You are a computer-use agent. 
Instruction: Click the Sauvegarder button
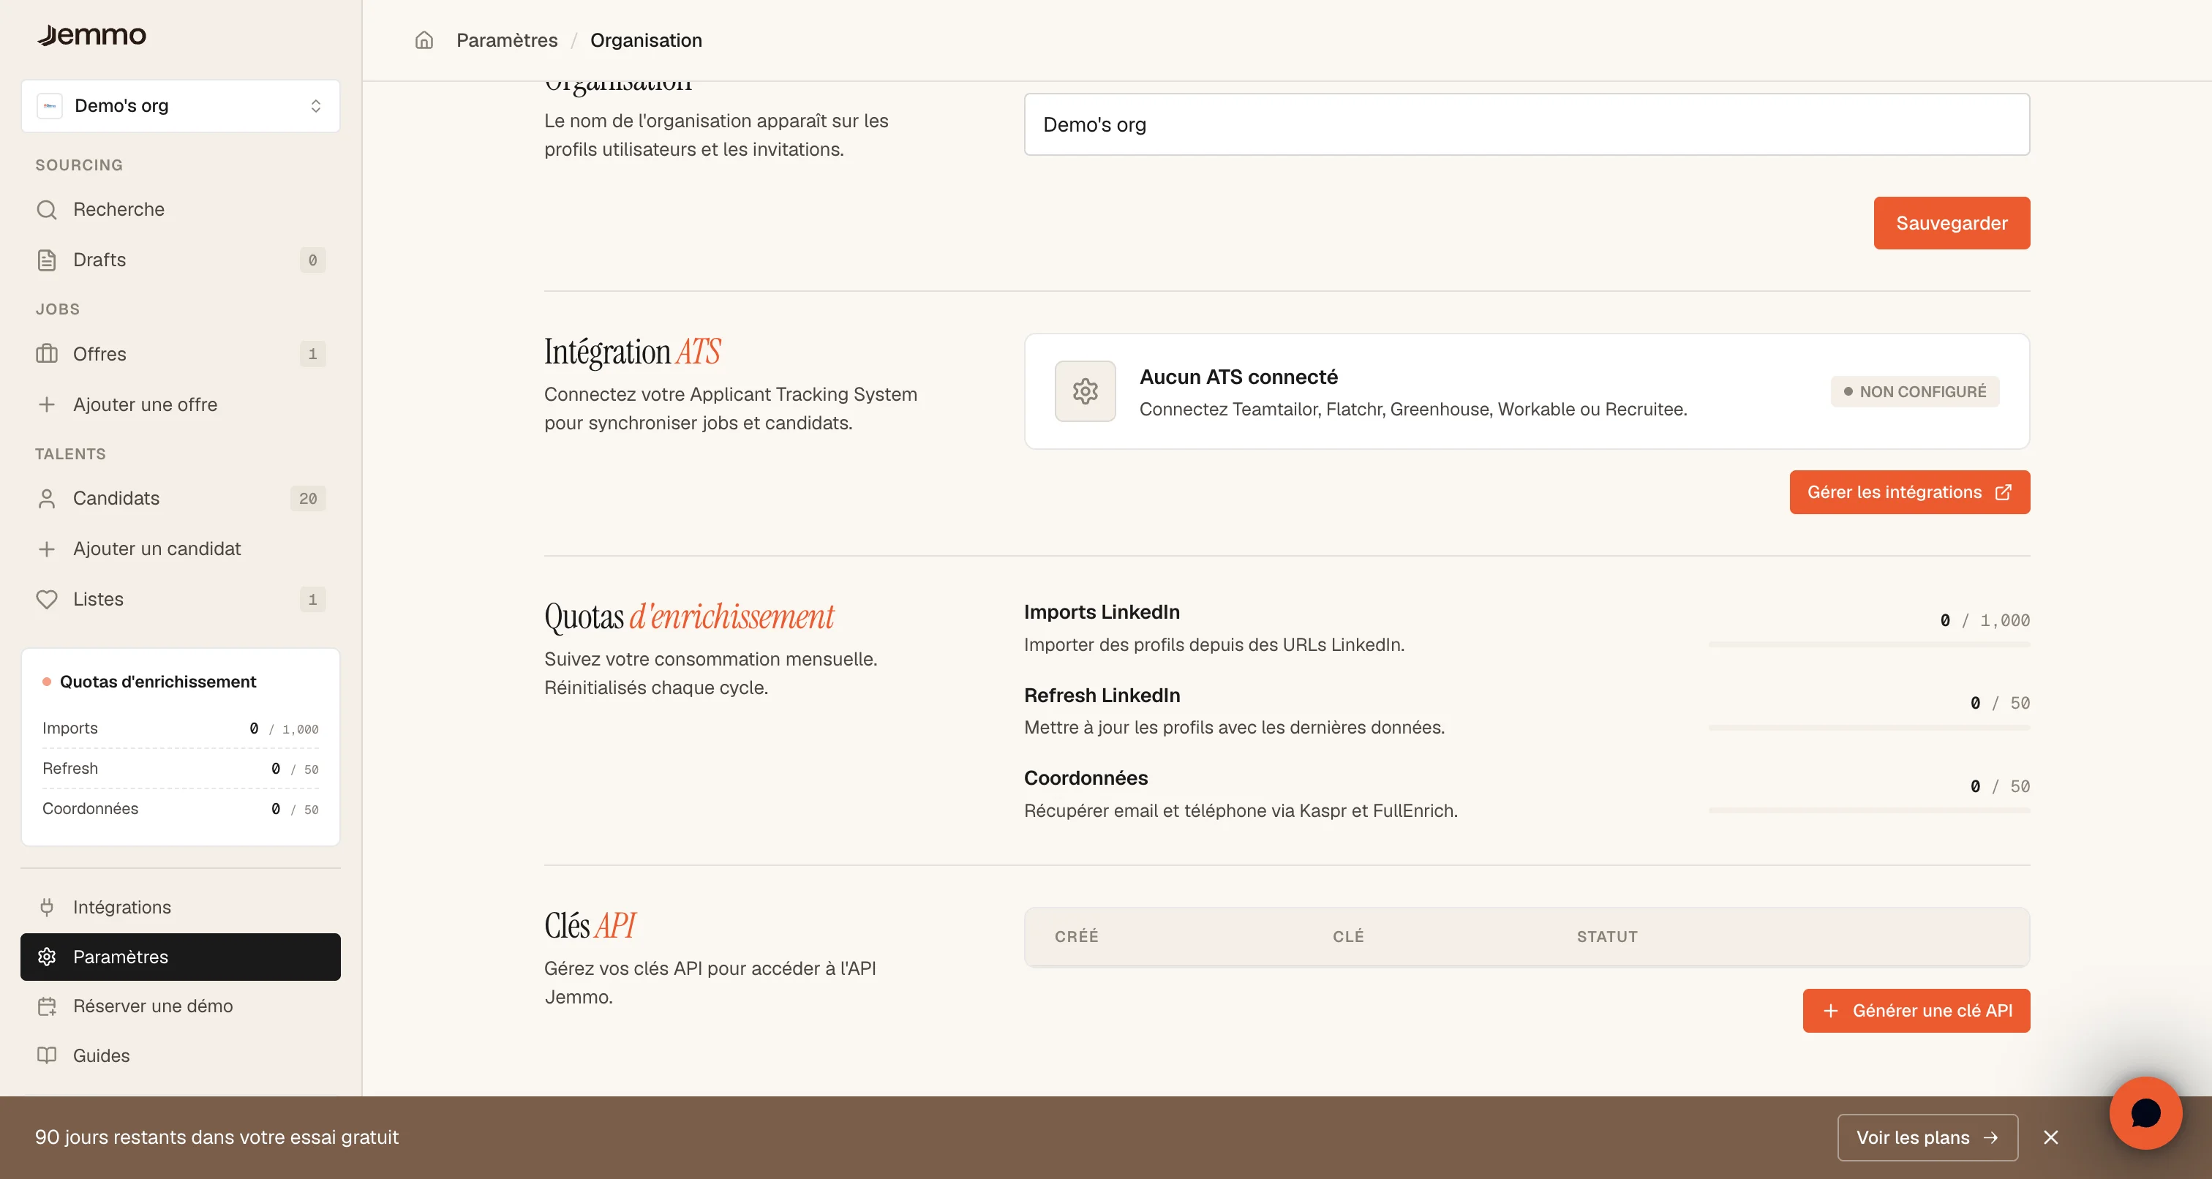pyautogui.click(x=1951, y=223)
